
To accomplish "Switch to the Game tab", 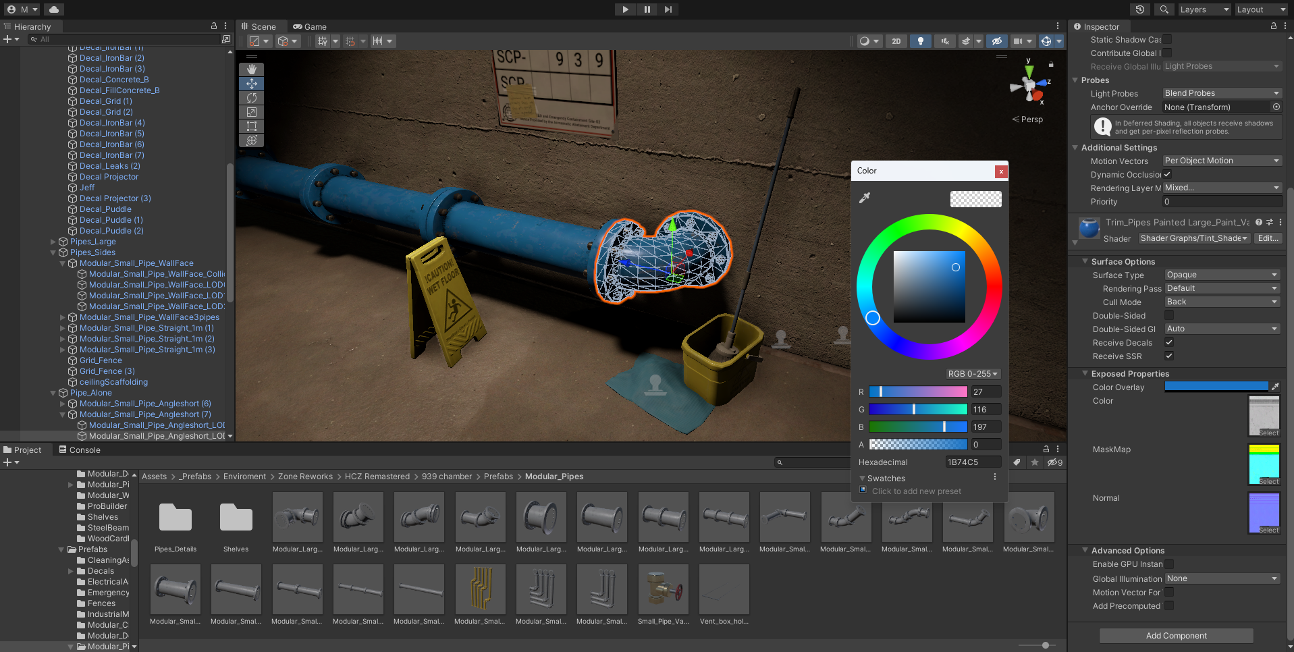I will click(x=310, y=26).
